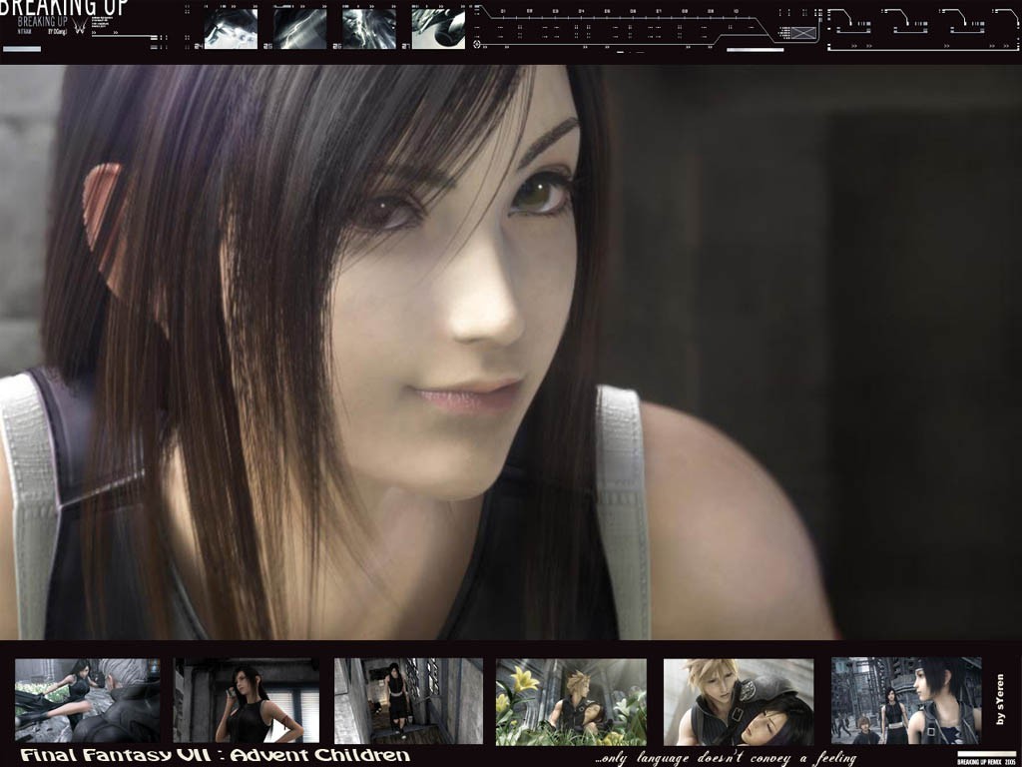Pick the top-strip thumbnail numbered 27
This screenshot has width=1022, height=767.
tap(438, 29)
